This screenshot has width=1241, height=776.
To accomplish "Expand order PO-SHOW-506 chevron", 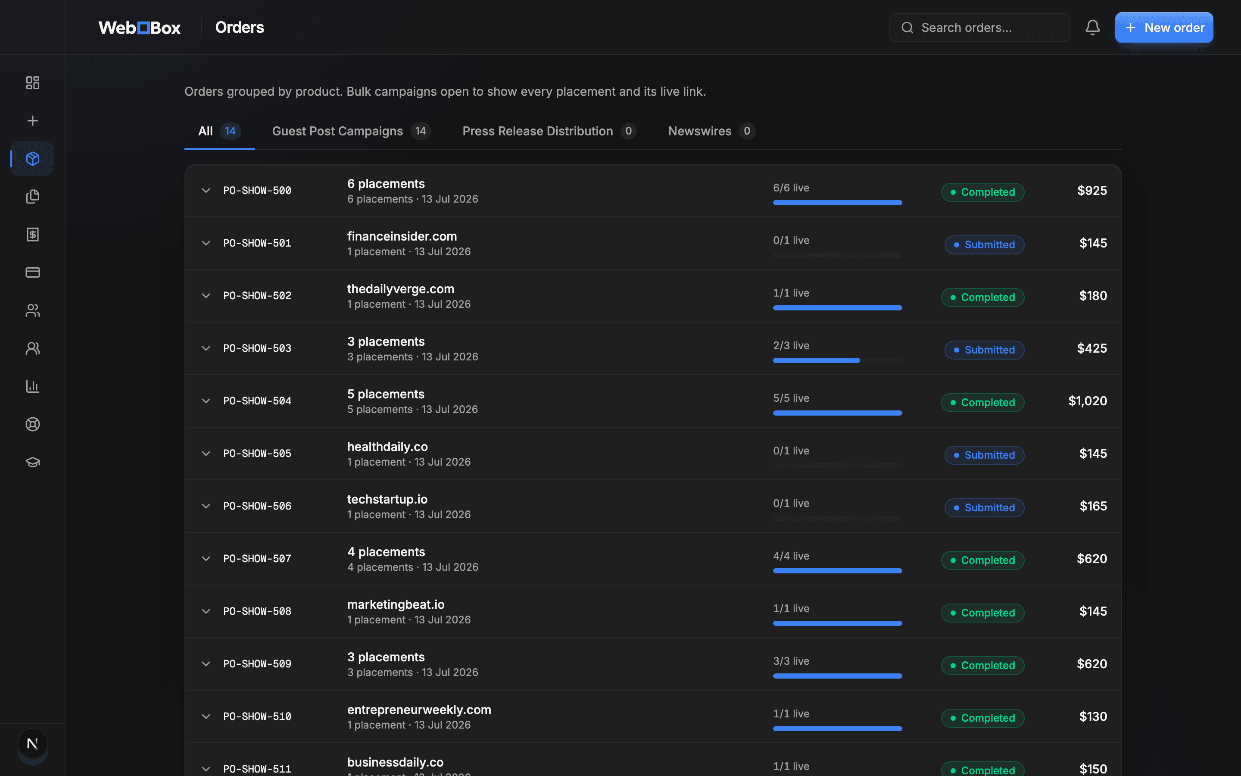I will pos(206,506).
